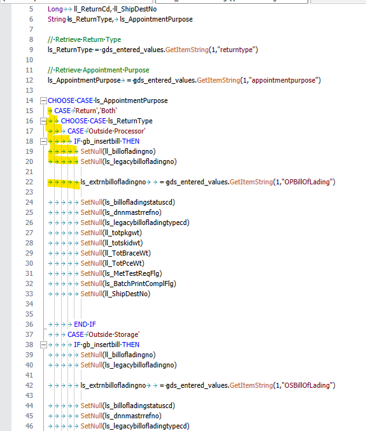Click SetNull(ls_MetTestReqFlg)

click(121, 273)
